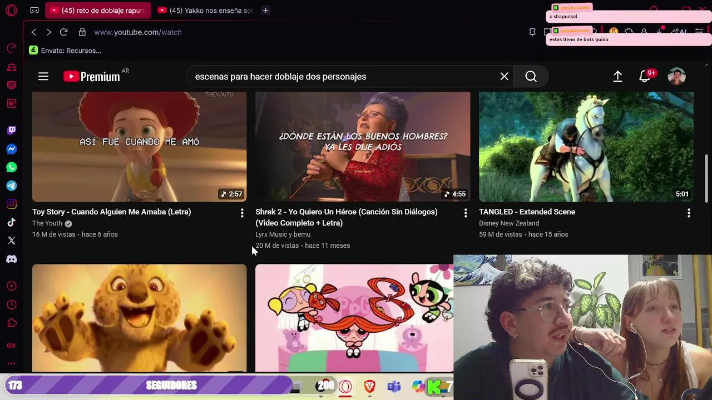Open GX Control speedometer in sidebar
The height and width of the screenshot is (400, 712).
[x=12, y=49]
